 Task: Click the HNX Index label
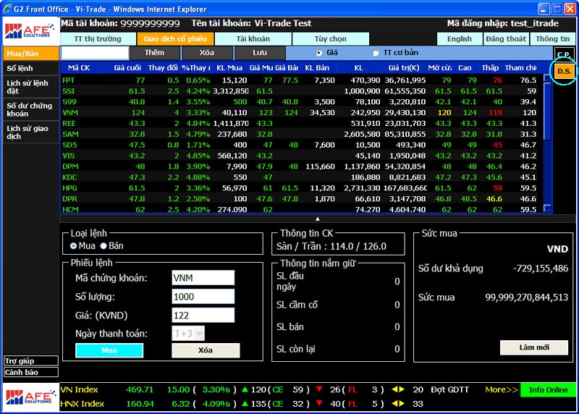pos(82,404)
